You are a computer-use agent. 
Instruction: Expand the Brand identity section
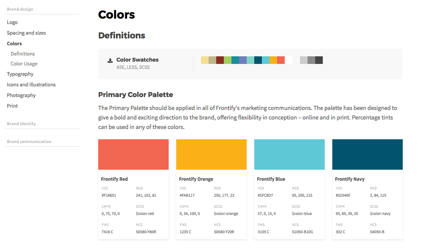pyautogui.click(x=21, y=124)
